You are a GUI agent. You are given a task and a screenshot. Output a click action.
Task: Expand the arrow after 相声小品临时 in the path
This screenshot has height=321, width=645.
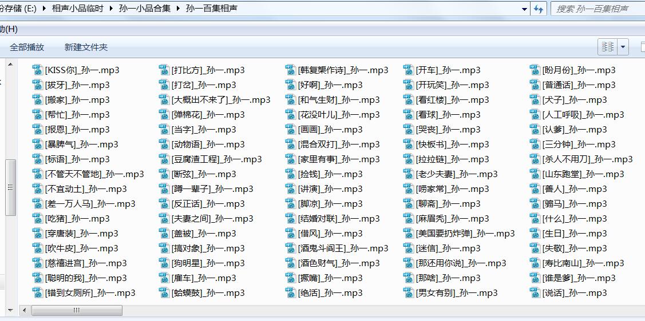tap(111, 9)
